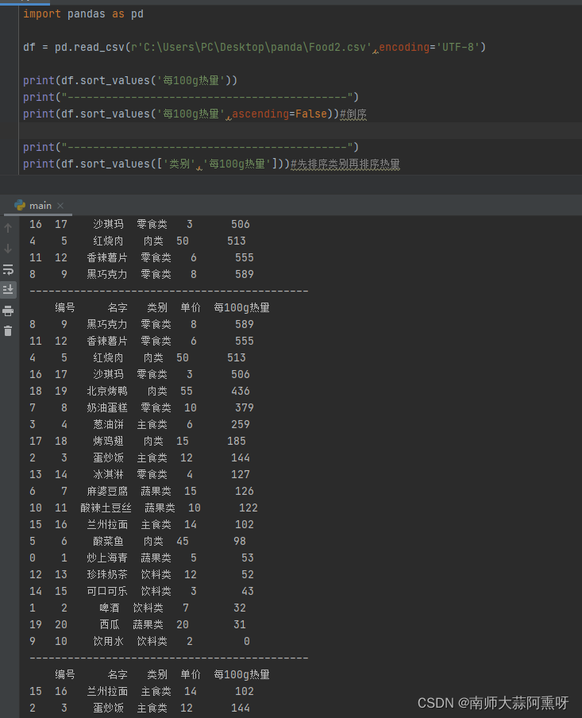Click the down-arrow icon in run toolbar
Viewport: 582px width, 718px height.
8,249
